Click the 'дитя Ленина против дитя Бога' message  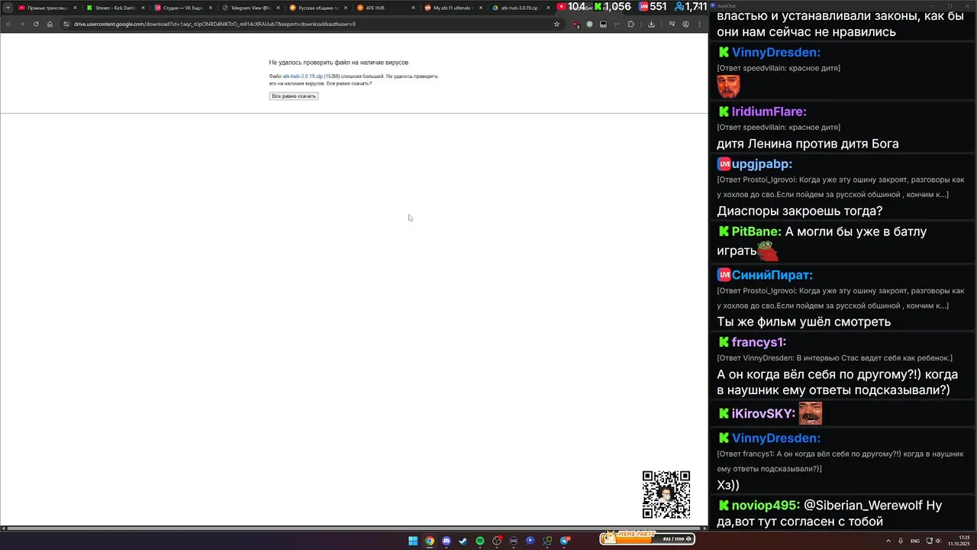click(x=808, y=144)
